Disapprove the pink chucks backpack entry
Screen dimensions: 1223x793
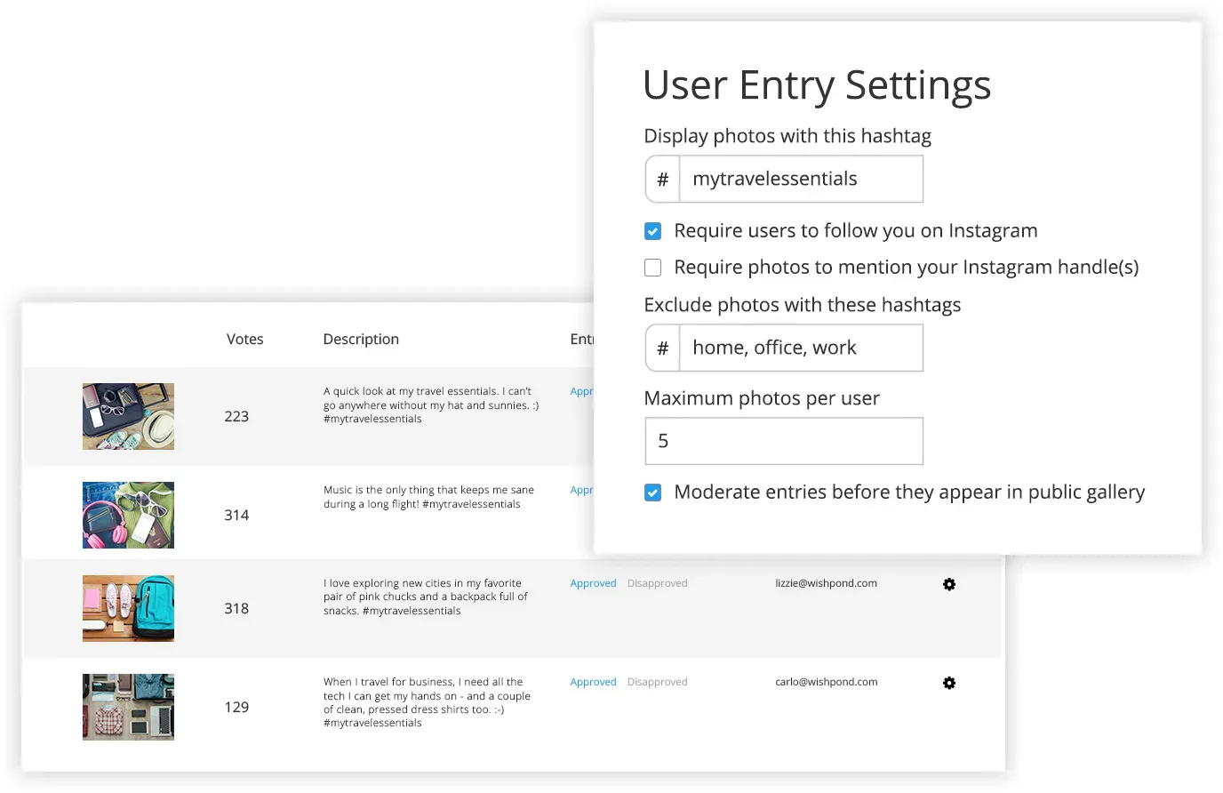(657, 584)
